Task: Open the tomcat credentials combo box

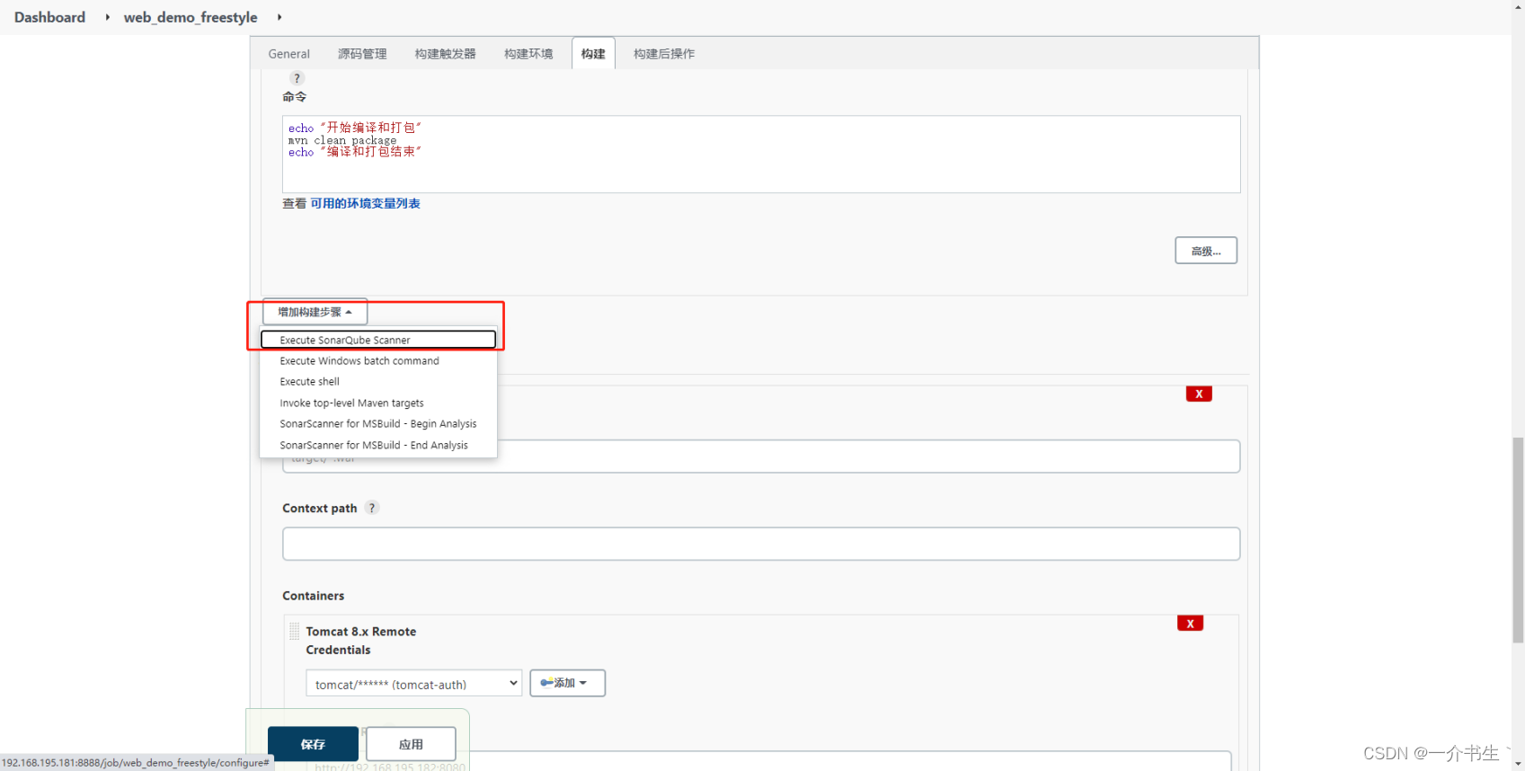Action: click(413, 684)
